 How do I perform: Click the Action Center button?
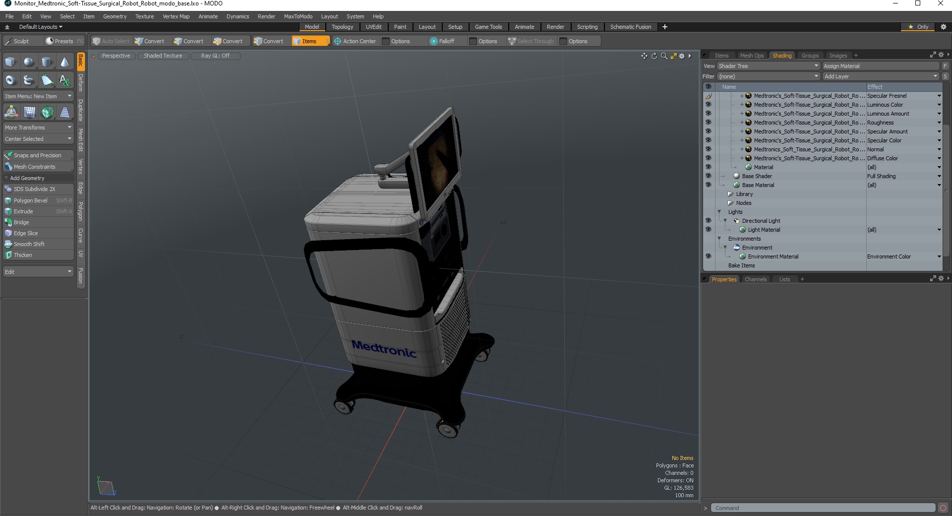(355, 41)
